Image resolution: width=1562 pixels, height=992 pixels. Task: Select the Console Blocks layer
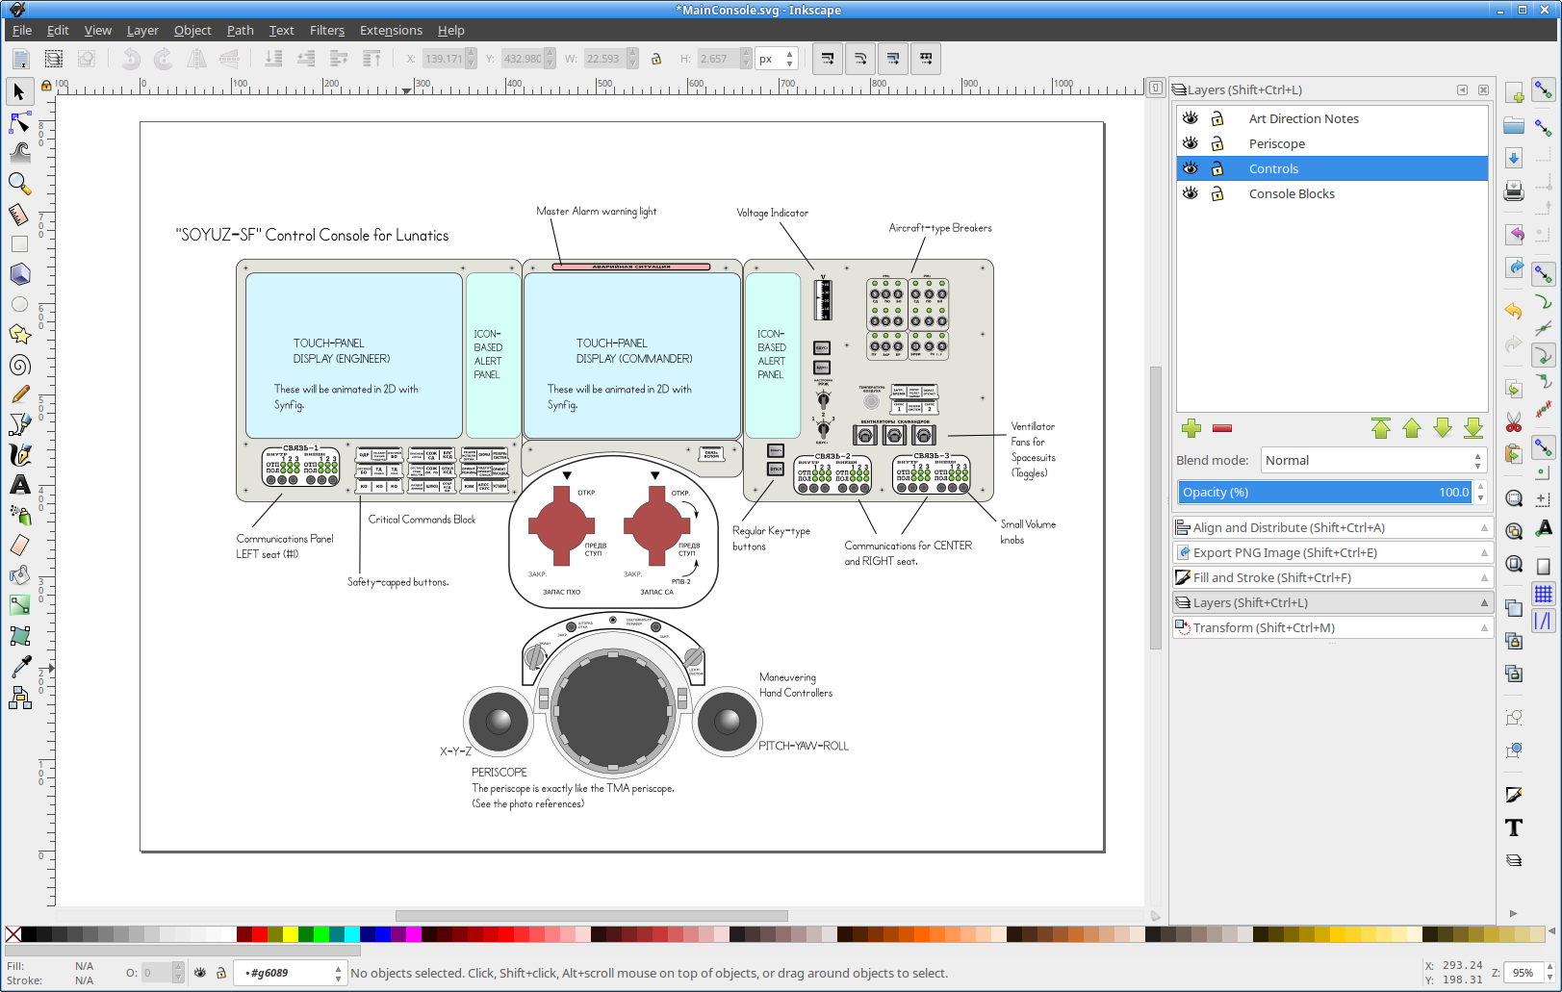point(1292,193)
